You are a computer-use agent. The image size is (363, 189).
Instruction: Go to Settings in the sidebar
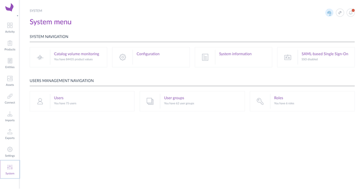pos(10,152)
